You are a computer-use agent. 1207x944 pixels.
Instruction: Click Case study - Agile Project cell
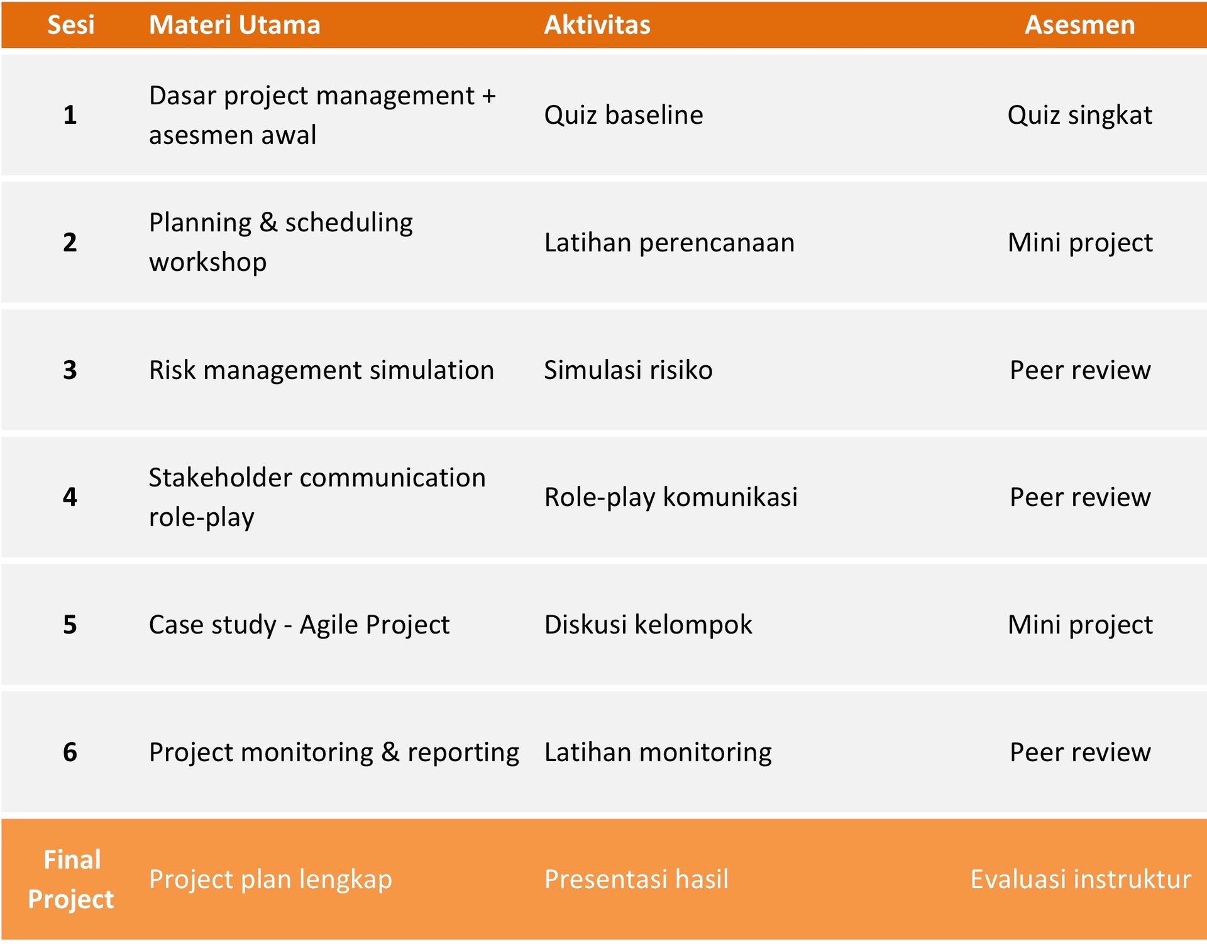(299, 625)
